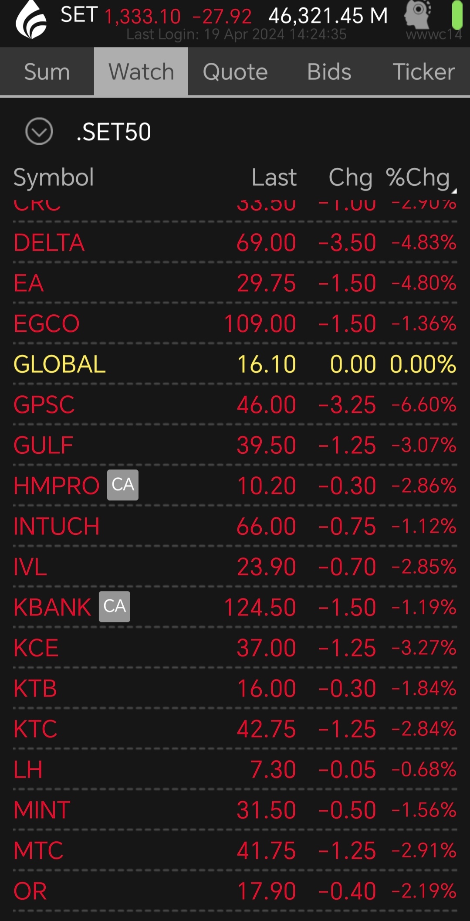
Task: Open the user profile head icon
Action: (x=418, y=14)
